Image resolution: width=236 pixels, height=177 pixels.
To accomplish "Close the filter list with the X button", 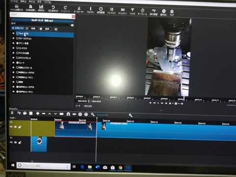I will click(x=56, y=29).
